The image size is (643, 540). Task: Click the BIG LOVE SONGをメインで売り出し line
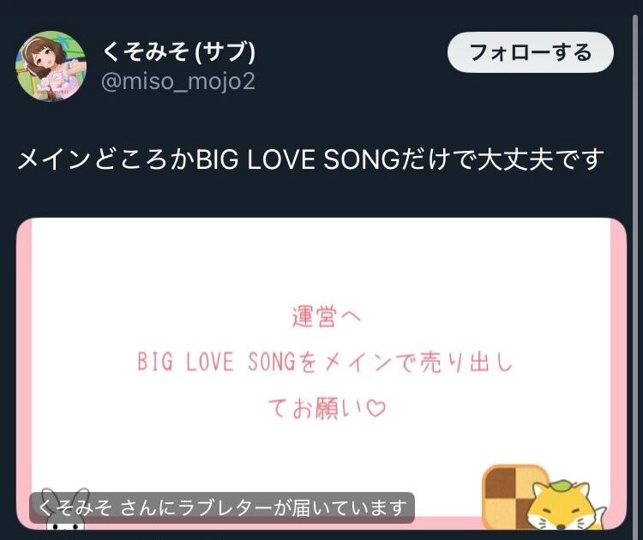pyautogui.click(x=325, y=363)
